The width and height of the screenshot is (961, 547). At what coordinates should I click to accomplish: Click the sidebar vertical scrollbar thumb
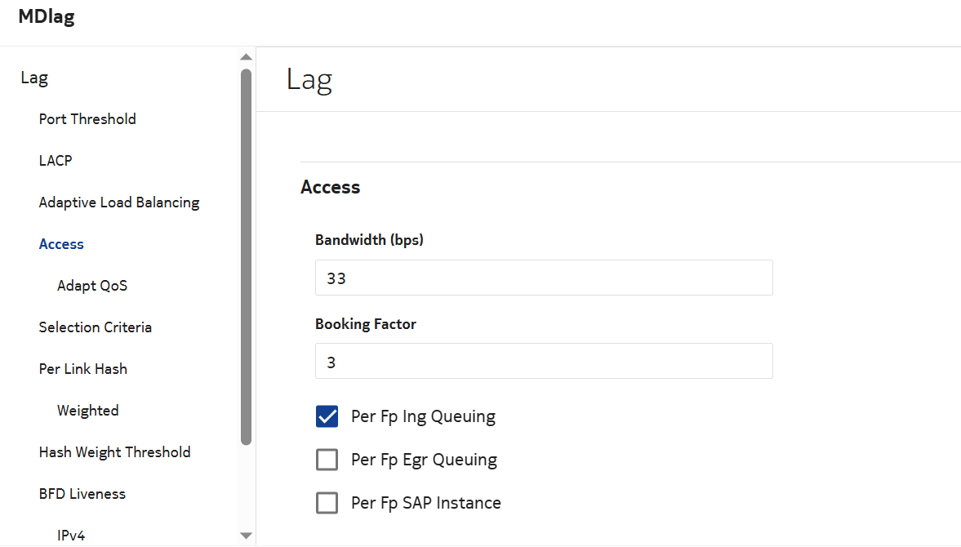(x=246, y=257)
